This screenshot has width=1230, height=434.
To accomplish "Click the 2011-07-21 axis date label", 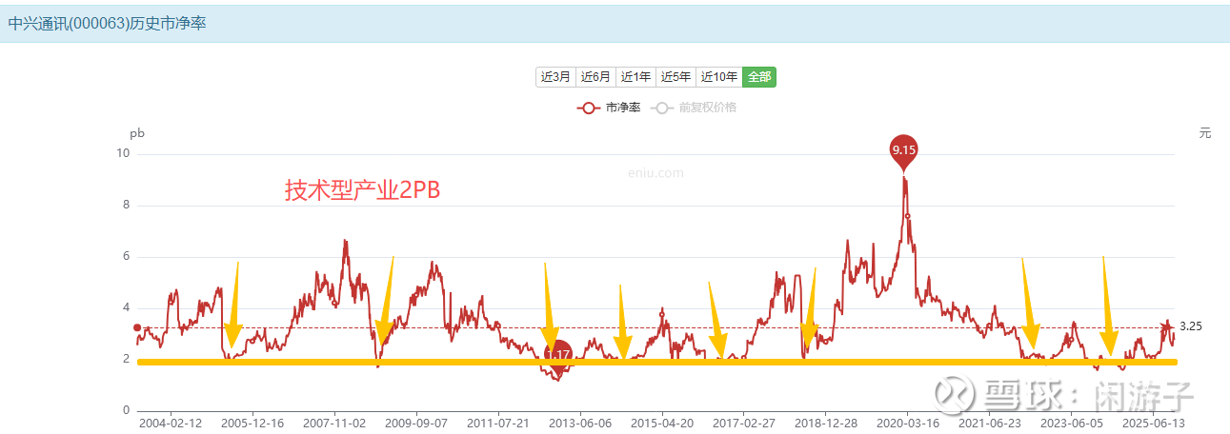I will [498, 423].
